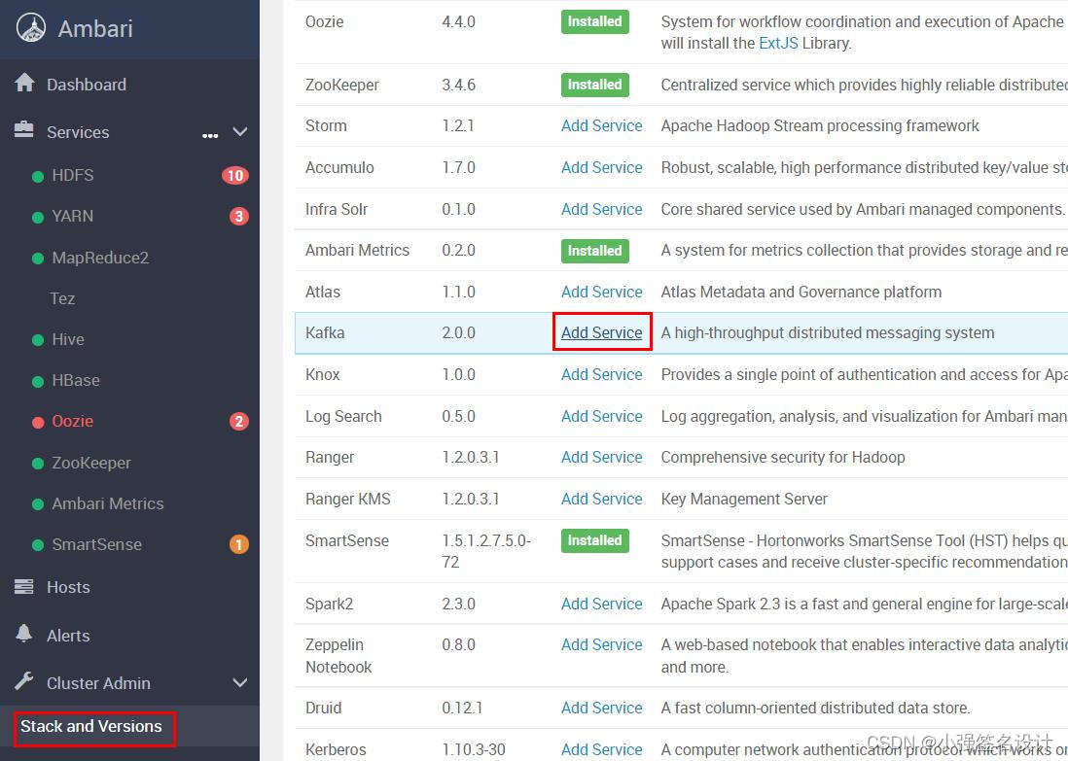This screenshot has height=761, width=1068.
Task: Click the Cluster Admin wrench icon
Action: click(24, 680)
